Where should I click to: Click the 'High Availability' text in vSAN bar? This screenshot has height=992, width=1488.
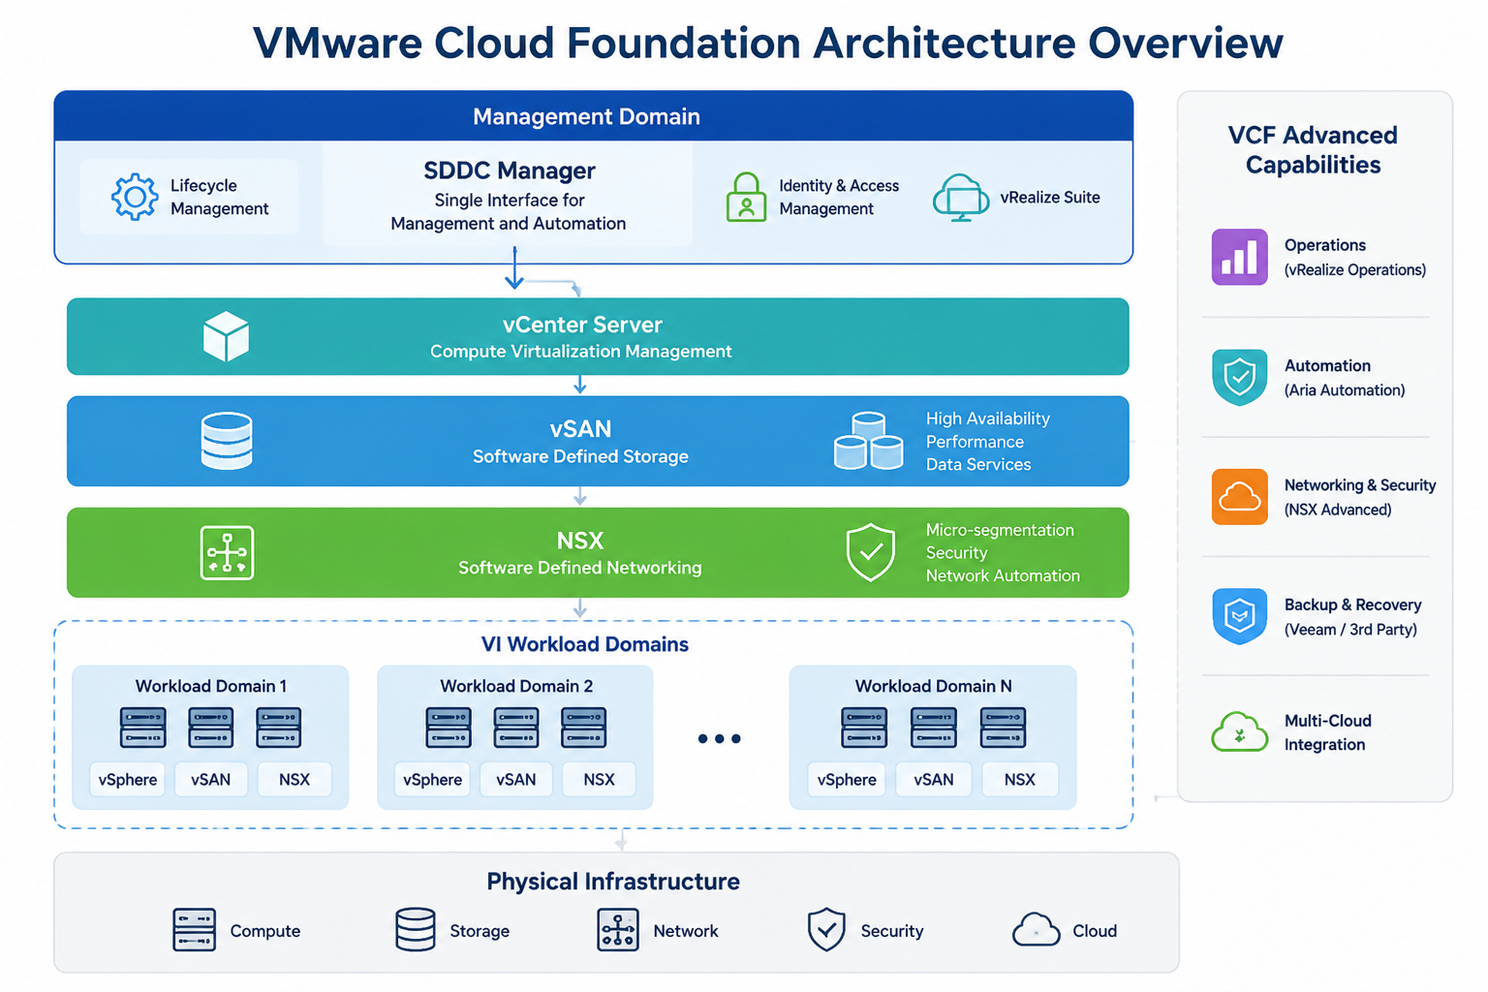pyautogui.click(x=988, y=418)
